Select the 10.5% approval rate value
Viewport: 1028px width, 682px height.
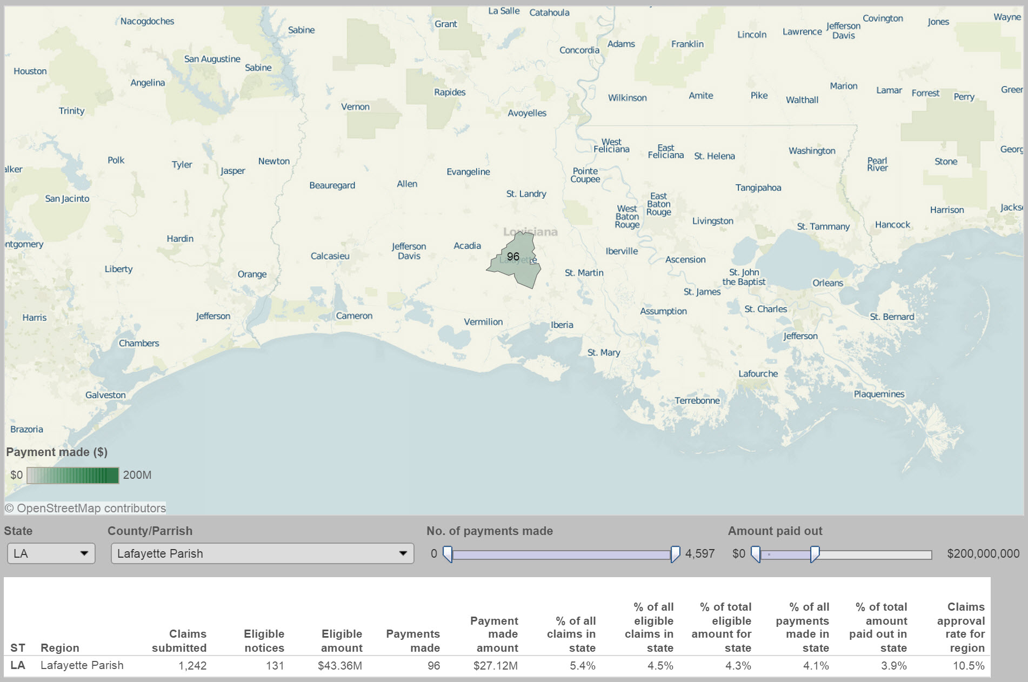(x=969, y=666)
